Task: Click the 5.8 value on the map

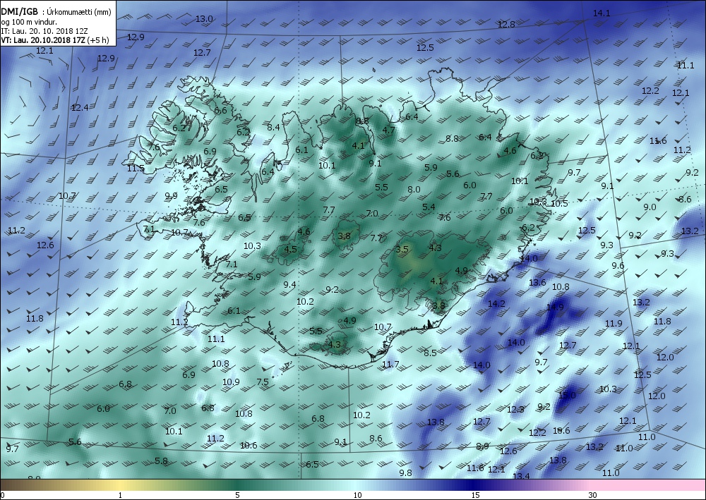Action: pyautogui.click(x=161, y=461)
